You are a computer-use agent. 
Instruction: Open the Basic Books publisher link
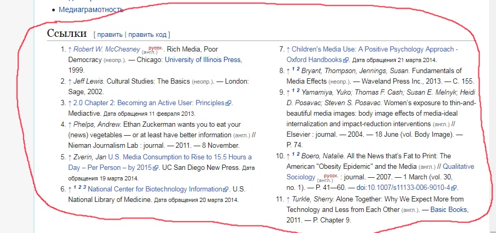[x=449, y=209]
